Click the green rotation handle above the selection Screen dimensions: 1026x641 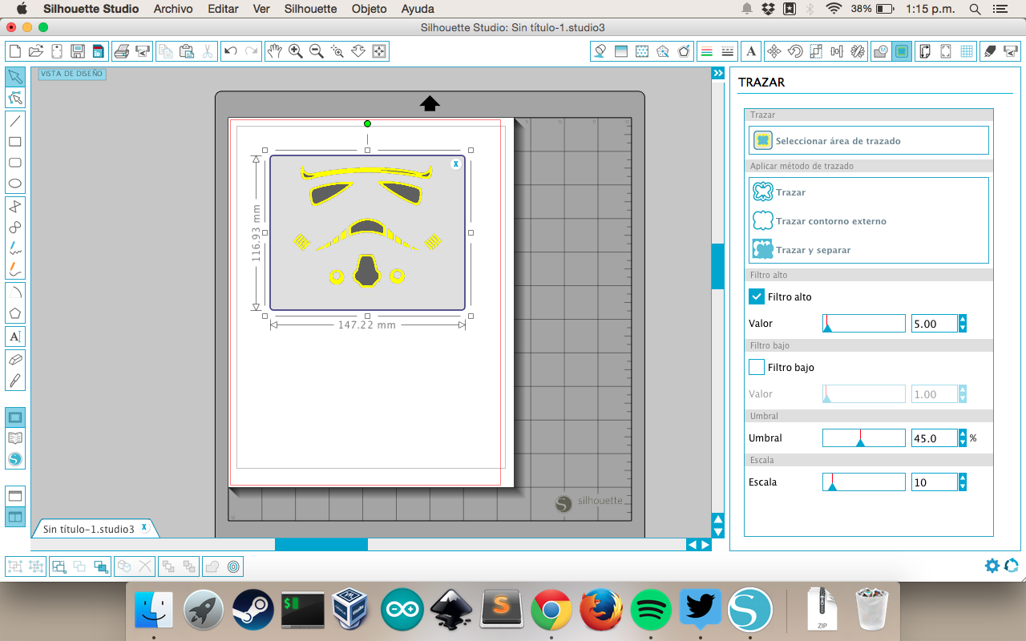click(367, 123)
